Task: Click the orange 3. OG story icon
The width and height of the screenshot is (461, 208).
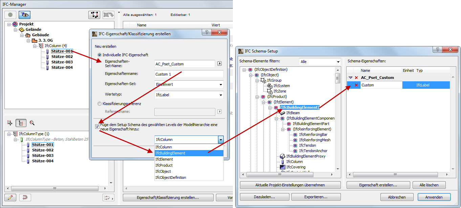Action: 34,40
